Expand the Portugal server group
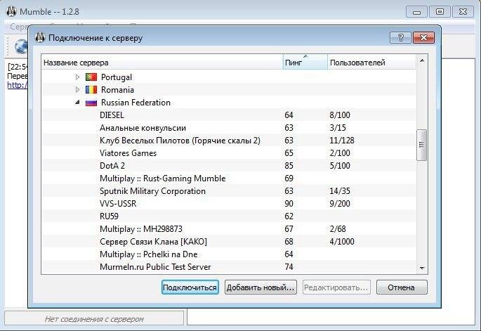Viewport: 481px width, 331px height. (x=78, y=77)
